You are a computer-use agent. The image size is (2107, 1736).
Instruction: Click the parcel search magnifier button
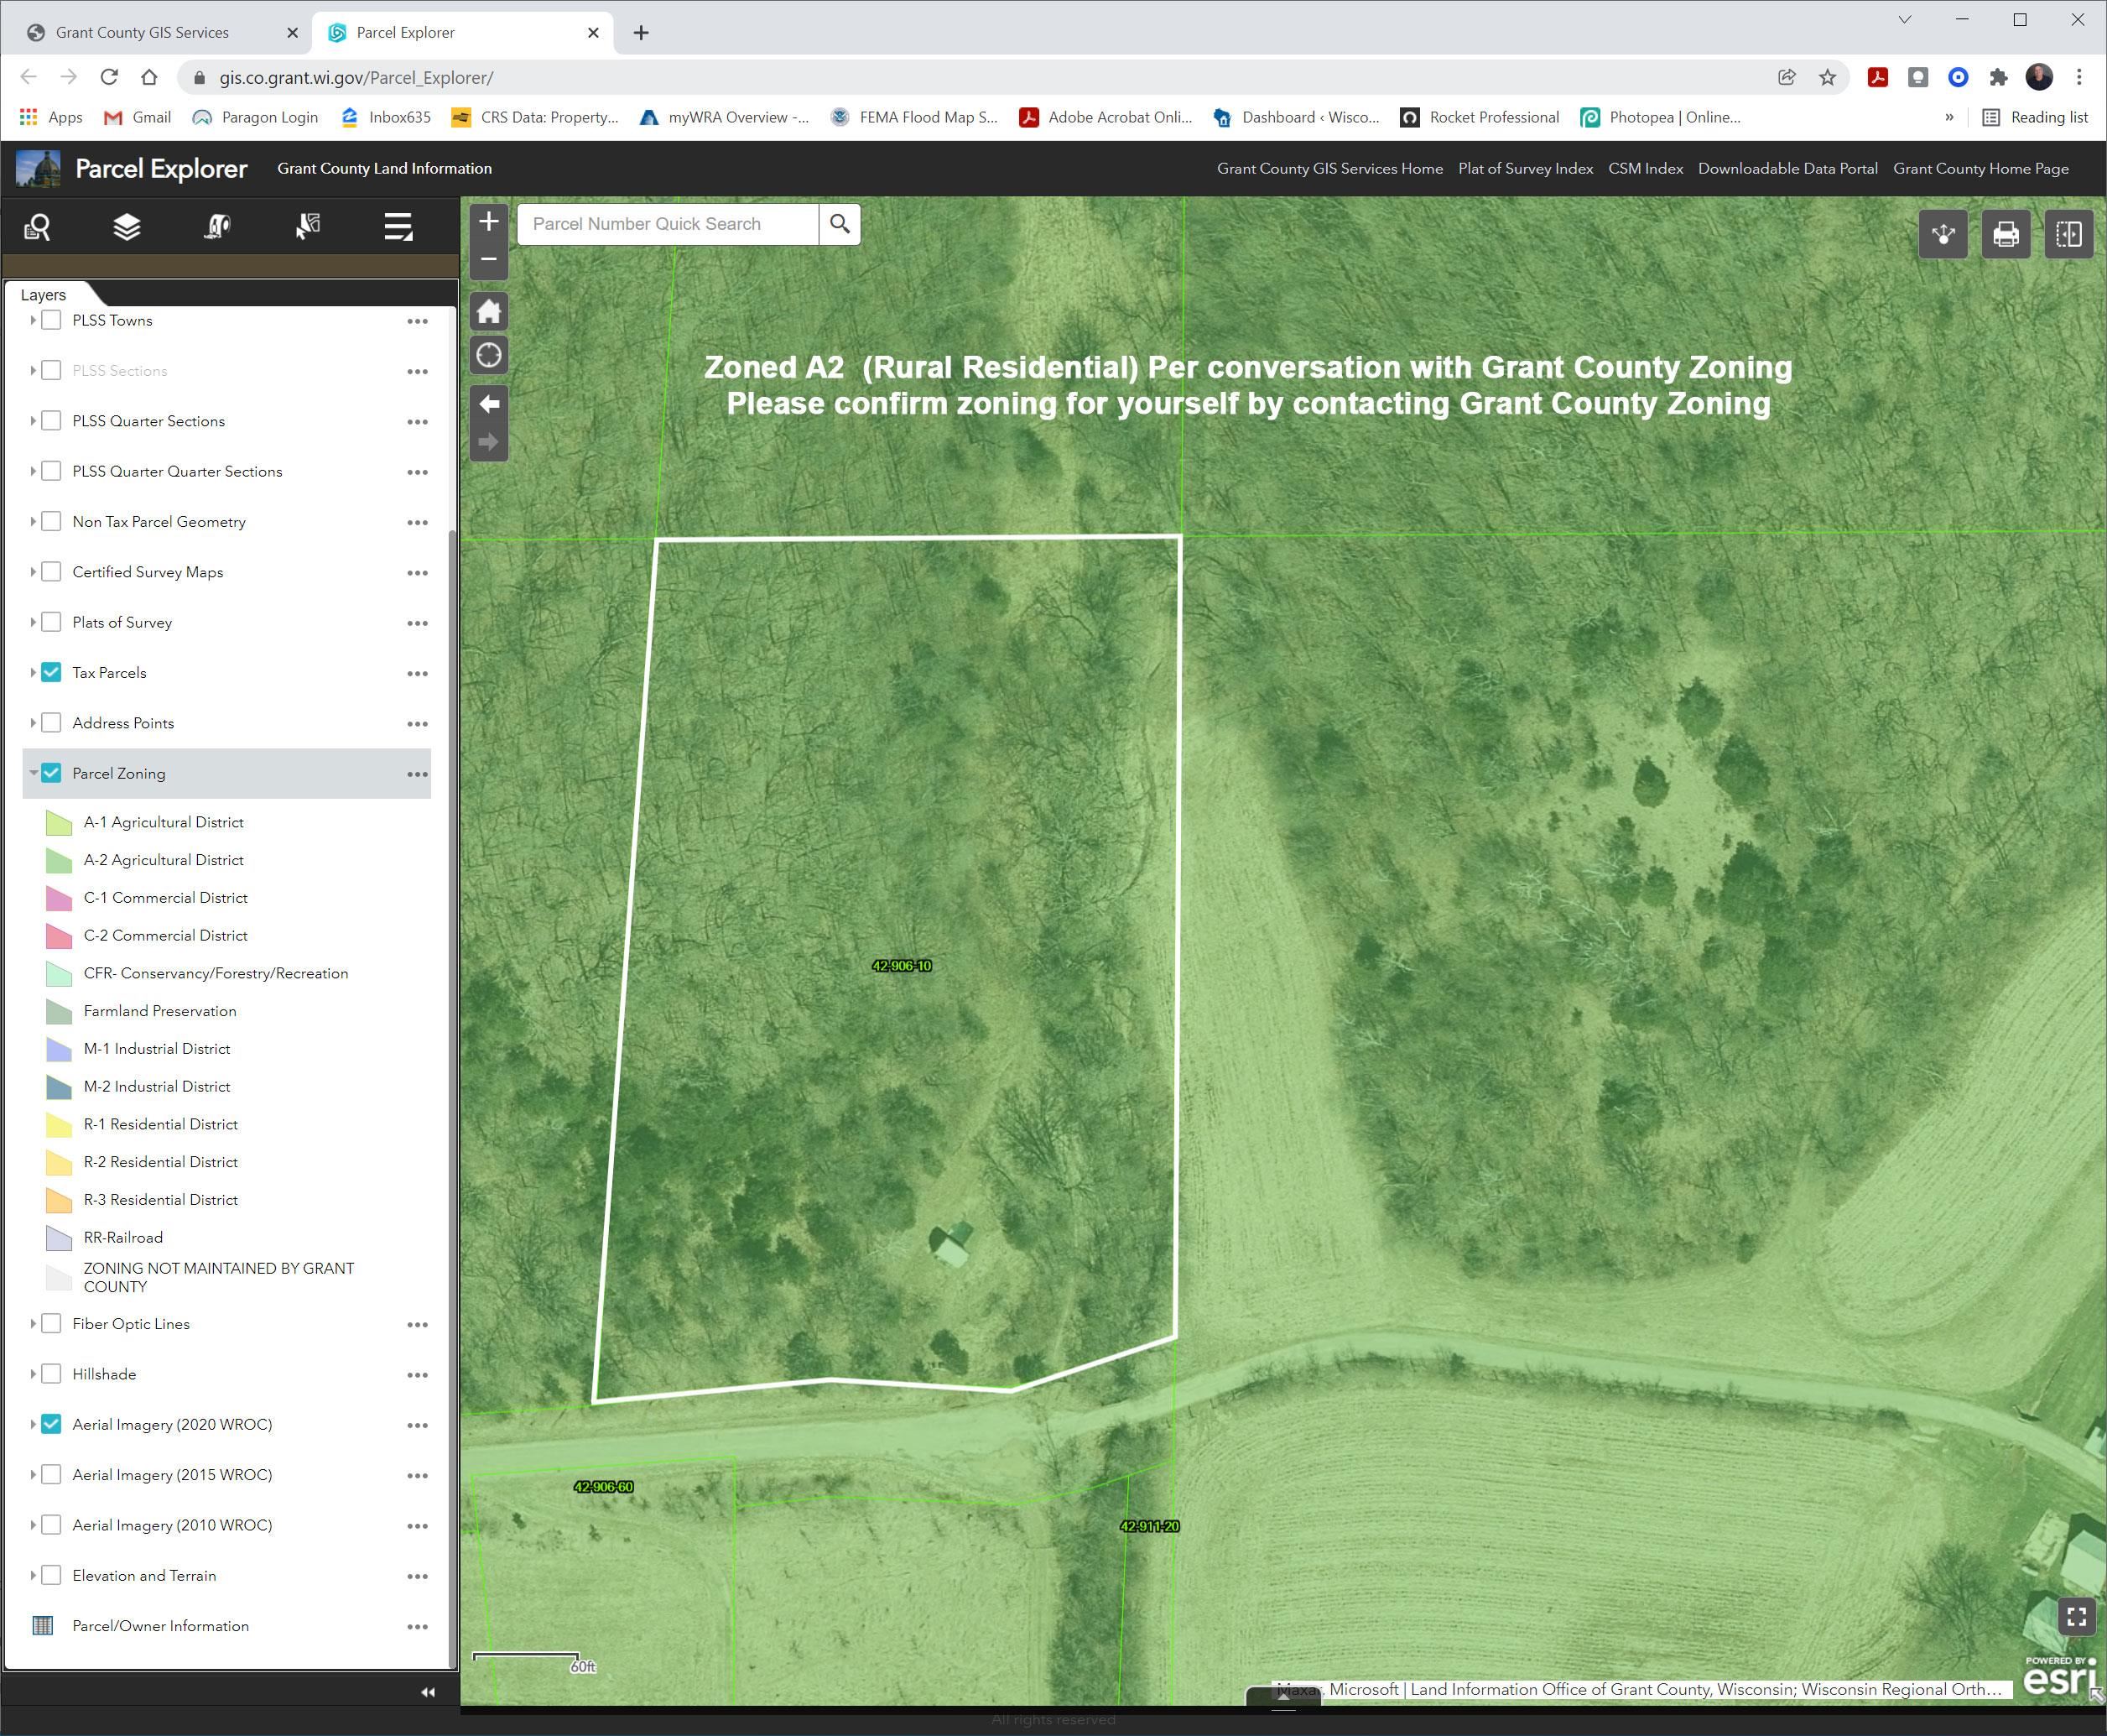click(x=840, y=224)
